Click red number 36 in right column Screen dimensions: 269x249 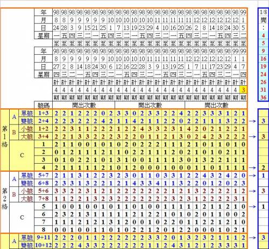click(x=263, y=98)
